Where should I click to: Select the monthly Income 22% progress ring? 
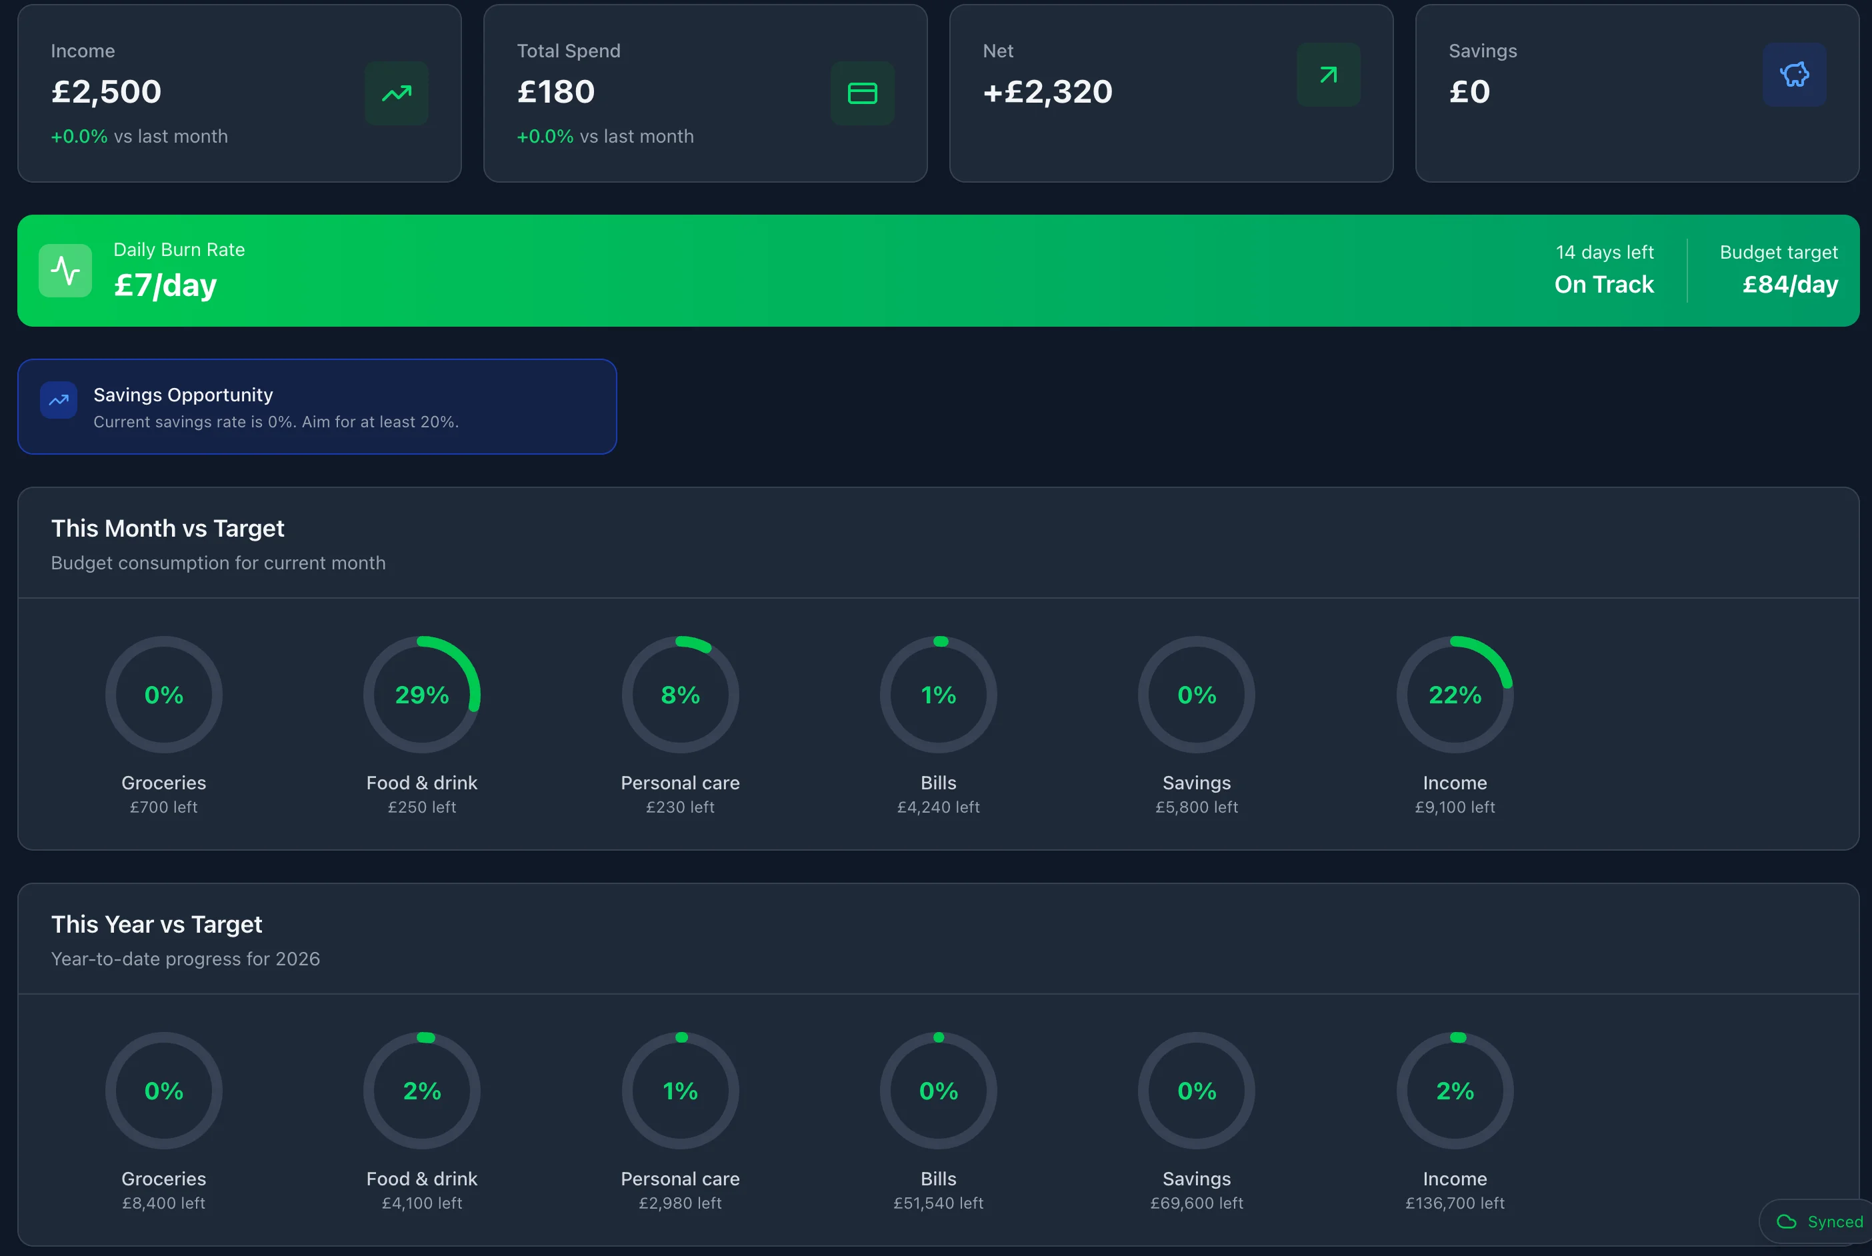(1455, 695)
